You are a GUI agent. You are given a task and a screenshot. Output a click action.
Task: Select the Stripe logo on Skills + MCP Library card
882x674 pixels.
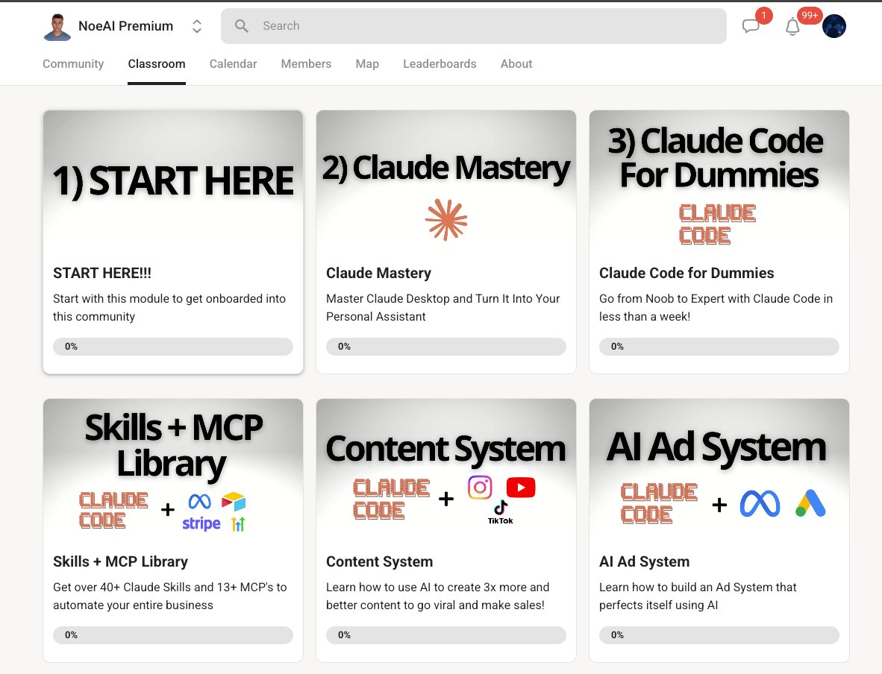click(200, 523)
